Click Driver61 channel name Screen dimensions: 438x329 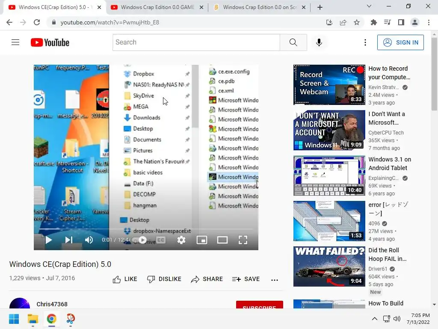(378, 269)
